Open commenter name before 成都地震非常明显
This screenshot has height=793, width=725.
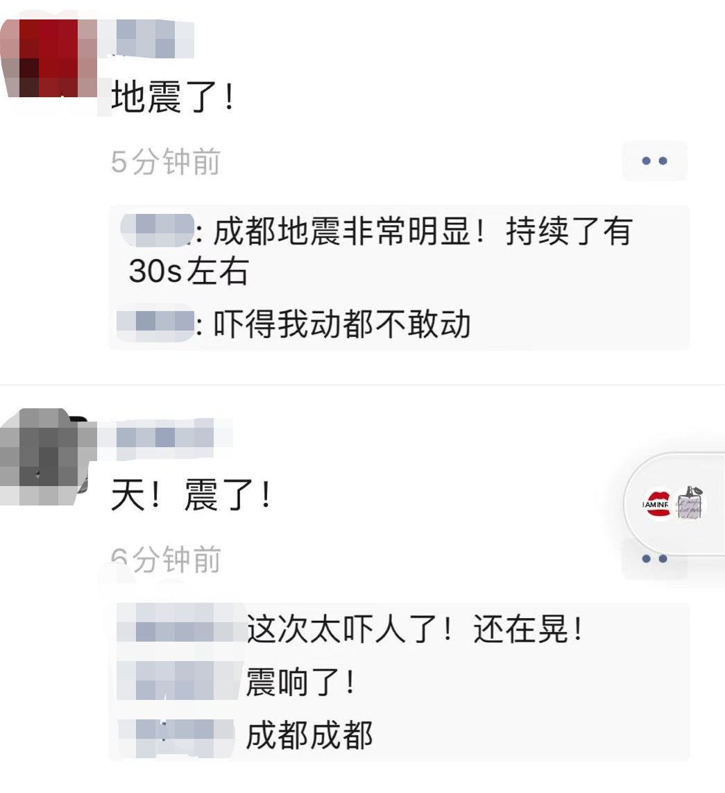tap(157, 231)
